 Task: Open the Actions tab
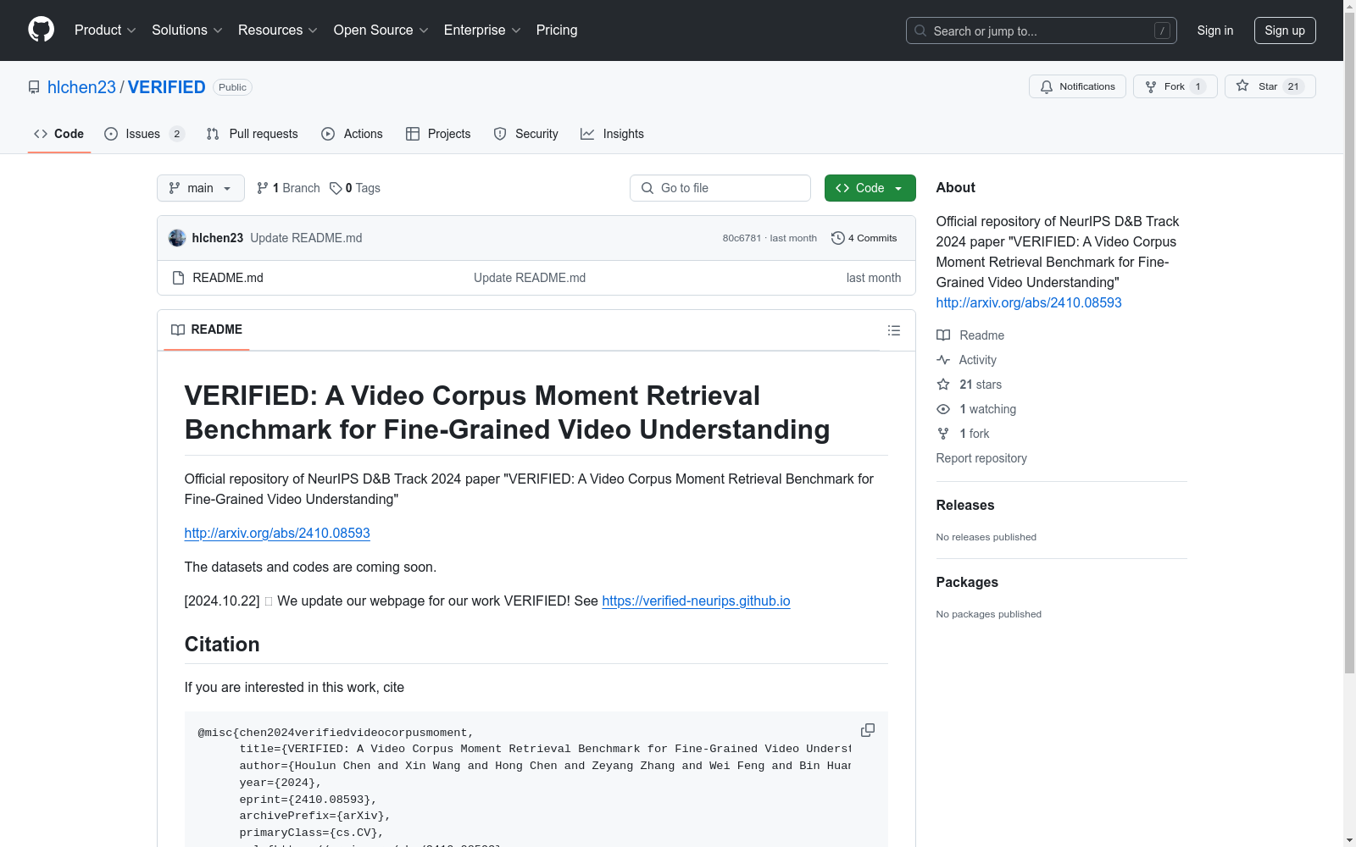click(352, 134)
